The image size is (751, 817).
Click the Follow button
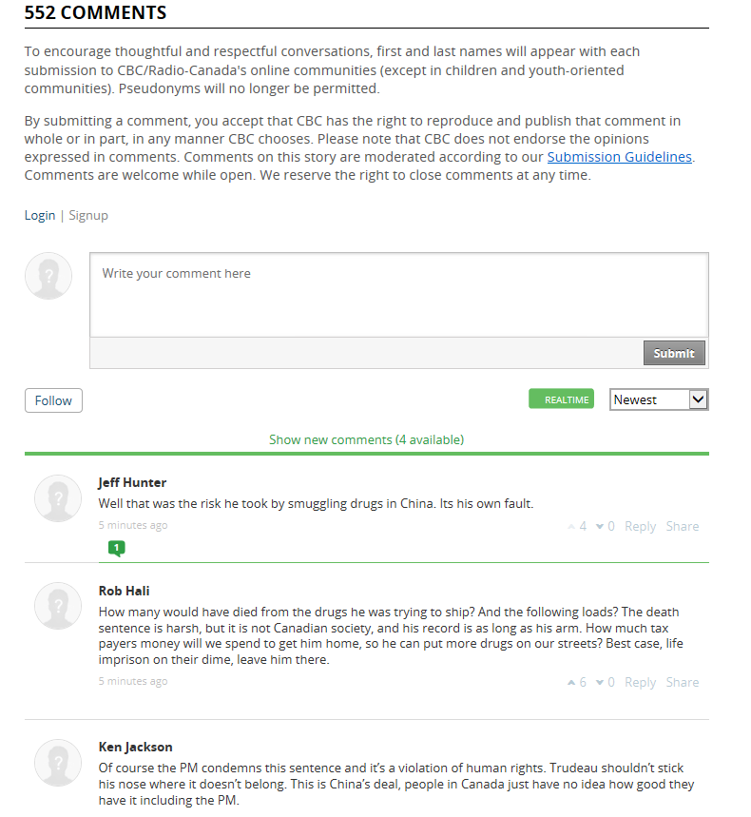click(x=53, y=400)
